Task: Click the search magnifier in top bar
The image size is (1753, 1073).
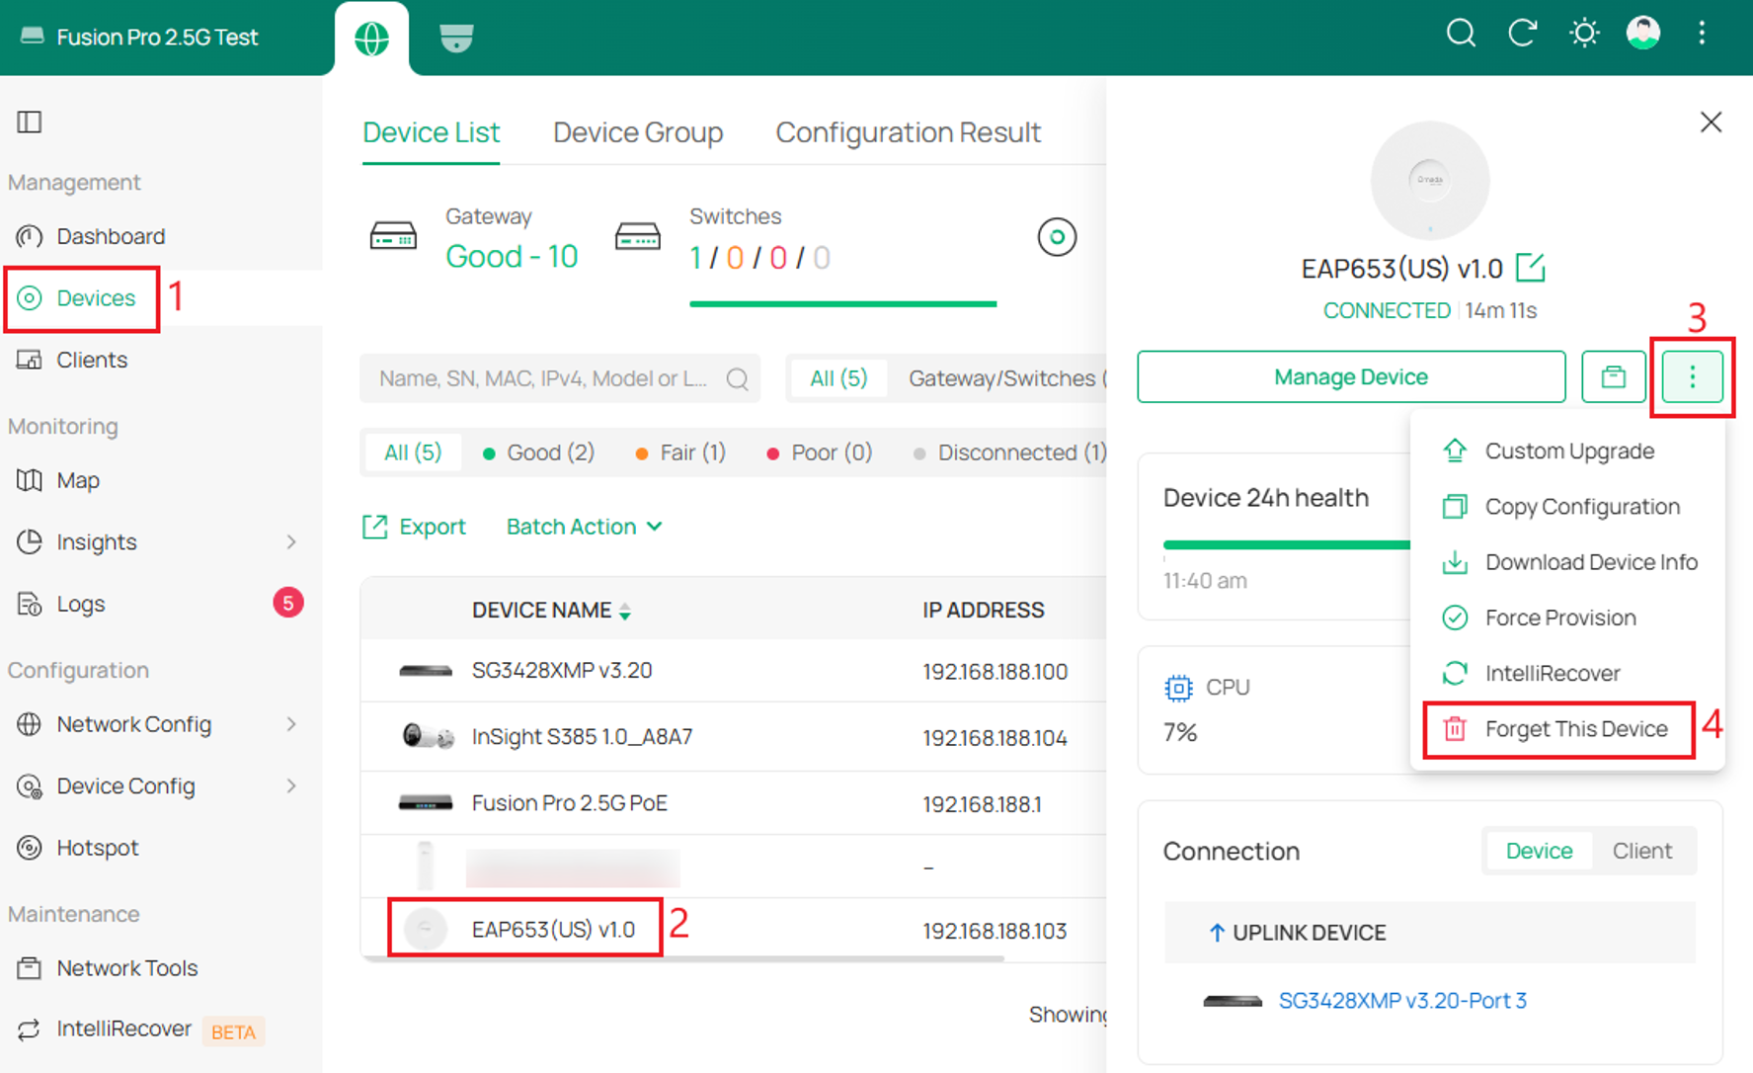Action: coord(1461,35)
